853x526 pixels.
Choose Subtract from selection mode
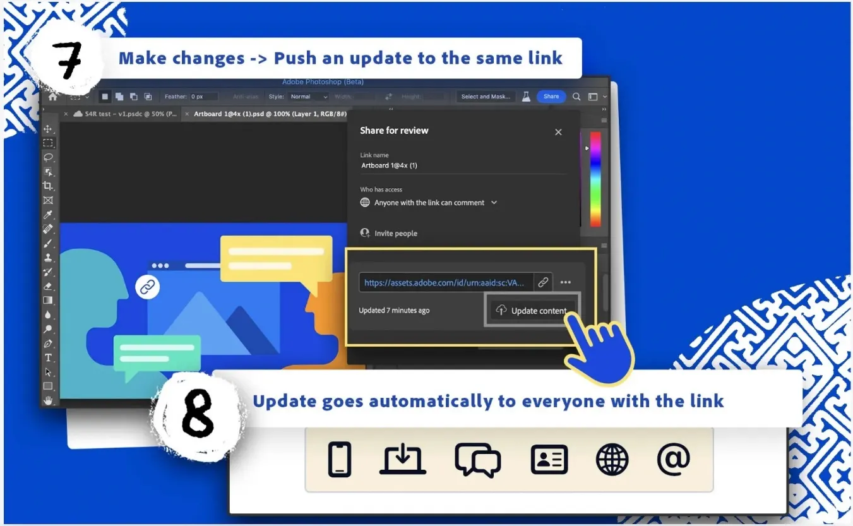133,97
